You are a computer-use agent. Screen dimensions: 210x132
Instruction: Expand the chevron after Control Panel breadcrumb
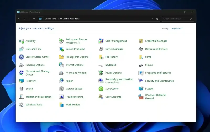pos(58,19)
